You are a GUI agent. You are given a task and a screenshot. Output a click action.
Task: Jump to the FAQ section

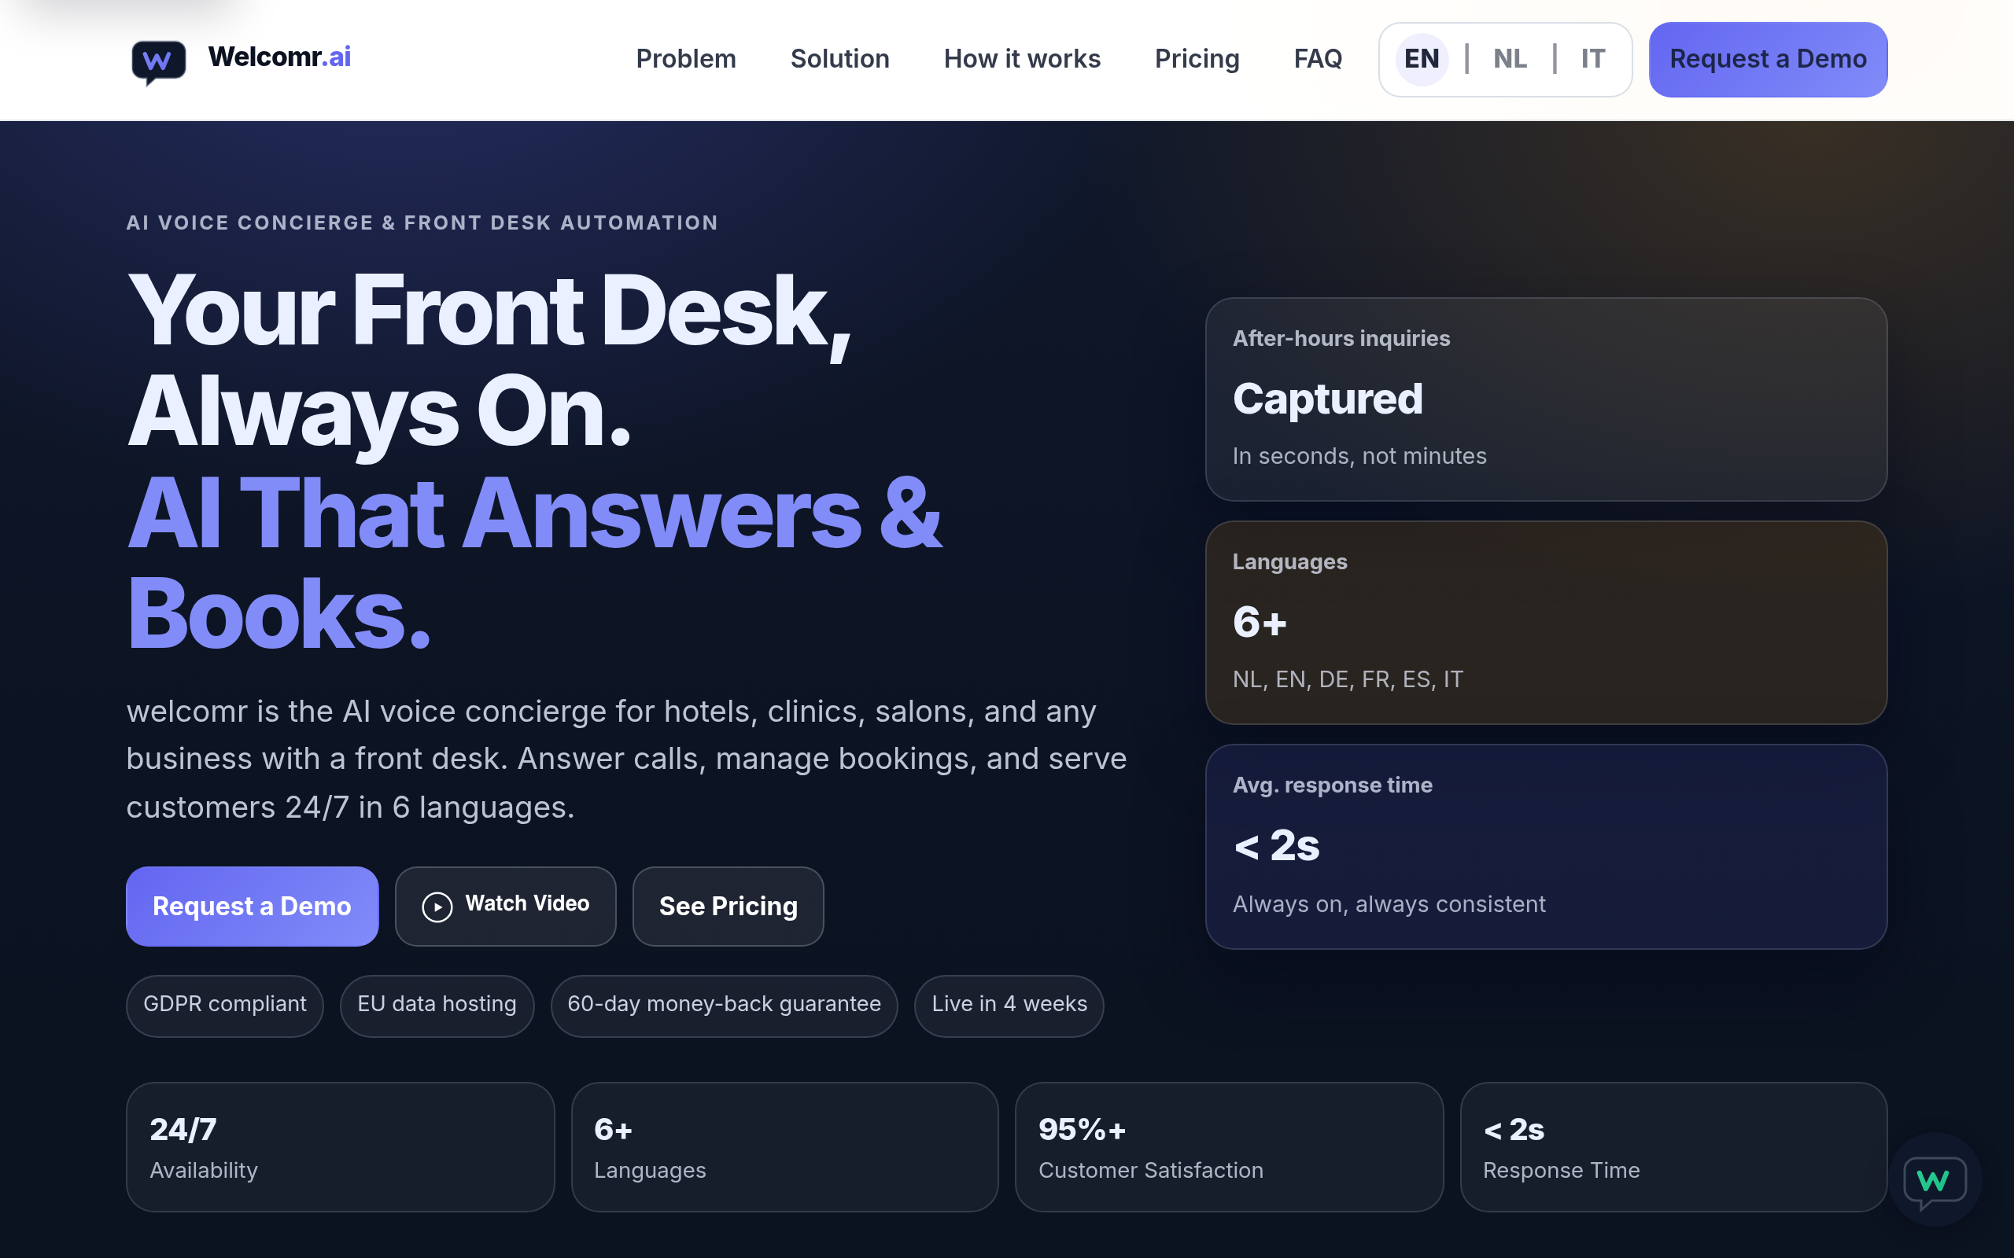(x=1318, y=59)
